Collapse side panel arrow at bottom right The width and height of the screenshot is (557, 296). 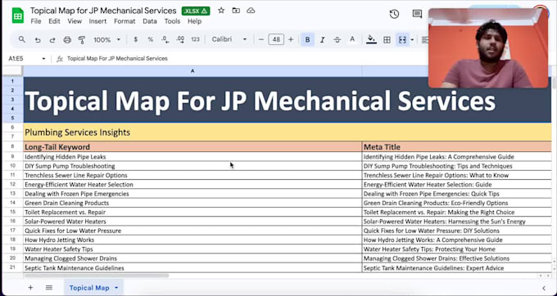(544, 288)
